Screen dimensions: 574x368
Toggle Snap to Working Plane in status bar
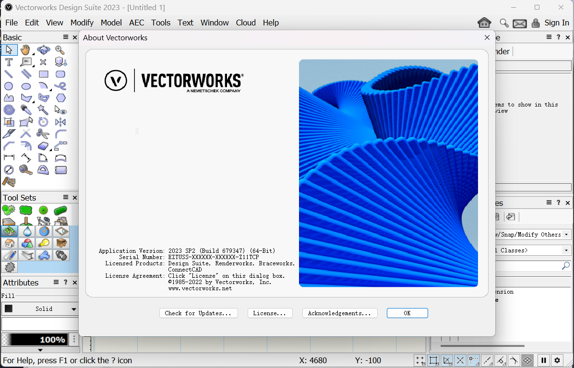tap(527, 360)
